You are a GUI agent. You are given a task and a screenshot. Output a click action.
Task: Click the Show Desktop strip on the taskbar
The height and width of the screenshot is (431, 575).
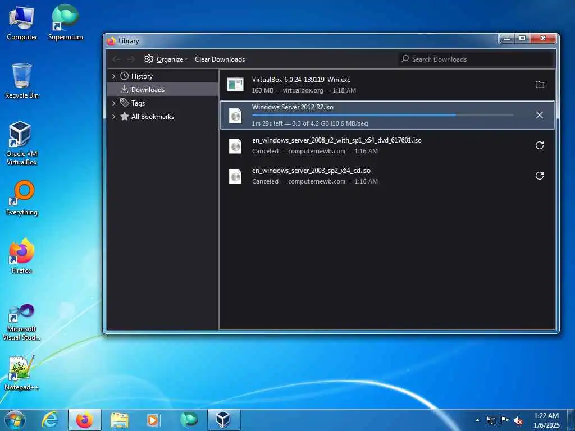[x=571, y=420]
